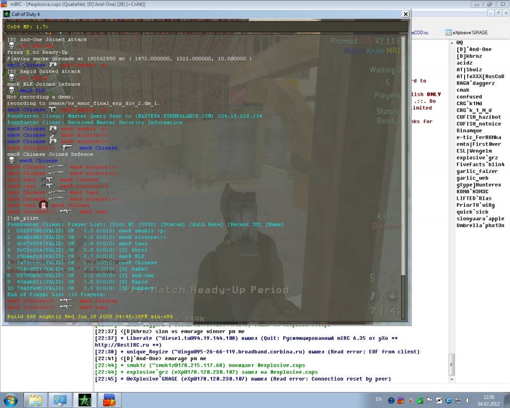Open the volume speaker tray icon
This screenshot has width=510, height=408.
468,401
